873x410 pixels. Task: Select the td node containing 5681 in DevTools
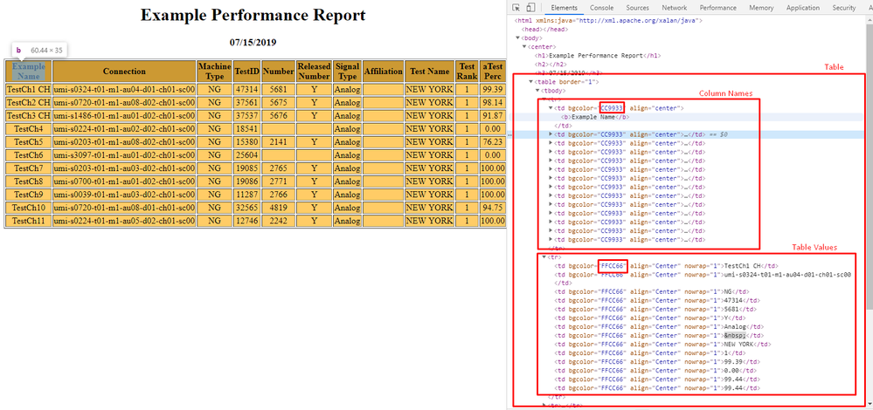click(655, 310)
